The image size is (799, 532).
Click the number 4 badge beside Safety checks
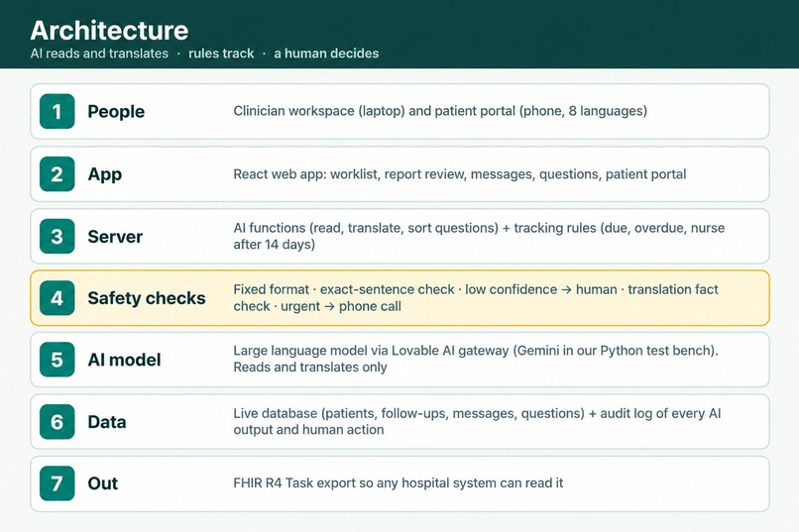coord(57,298)
